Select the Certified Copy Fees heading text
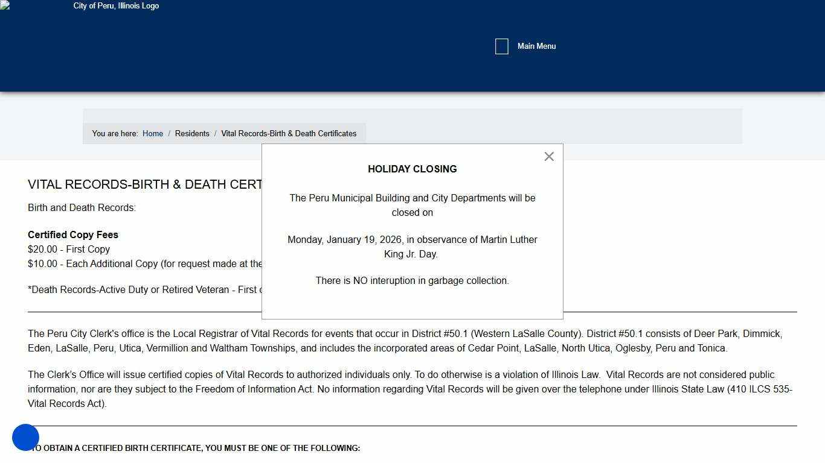The image size is (825, 463). (x=72, y=235)
